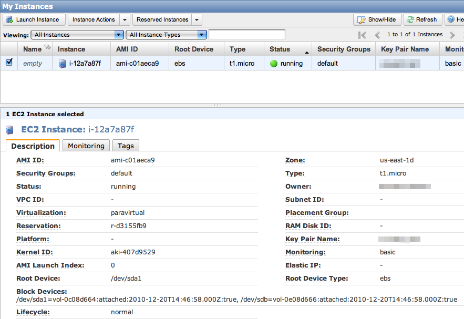Open the Instance Actions menu
Viewport: 464px width, 319px height.
tap(94, 19)
